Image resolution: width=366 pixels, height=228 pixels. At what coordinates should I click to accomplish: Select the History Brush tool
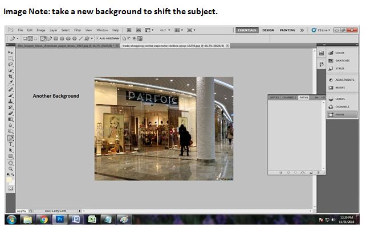10,107
